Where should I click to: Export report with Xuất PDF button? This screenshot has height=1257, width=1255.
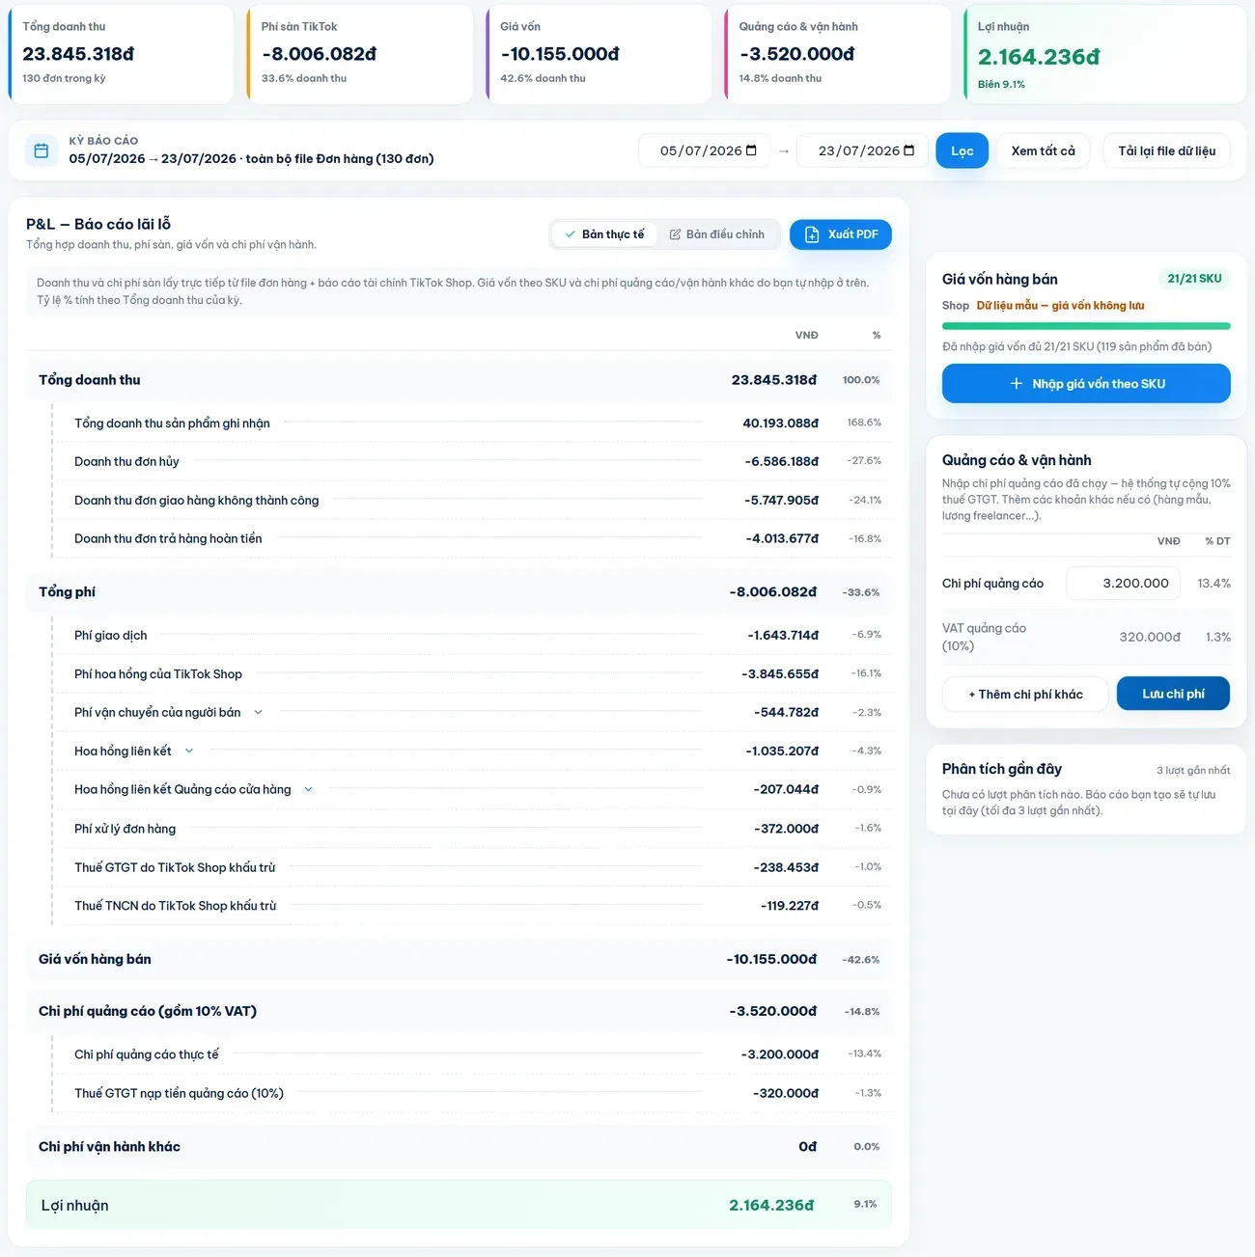(x=840, y=234)
